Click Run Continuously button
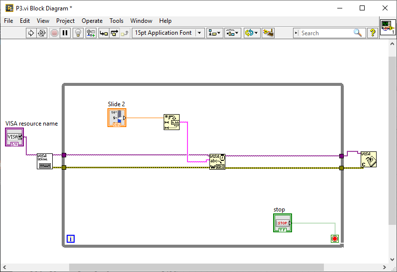Image resolution: width=397 pixels, height=272 pixels. point(42,33)
